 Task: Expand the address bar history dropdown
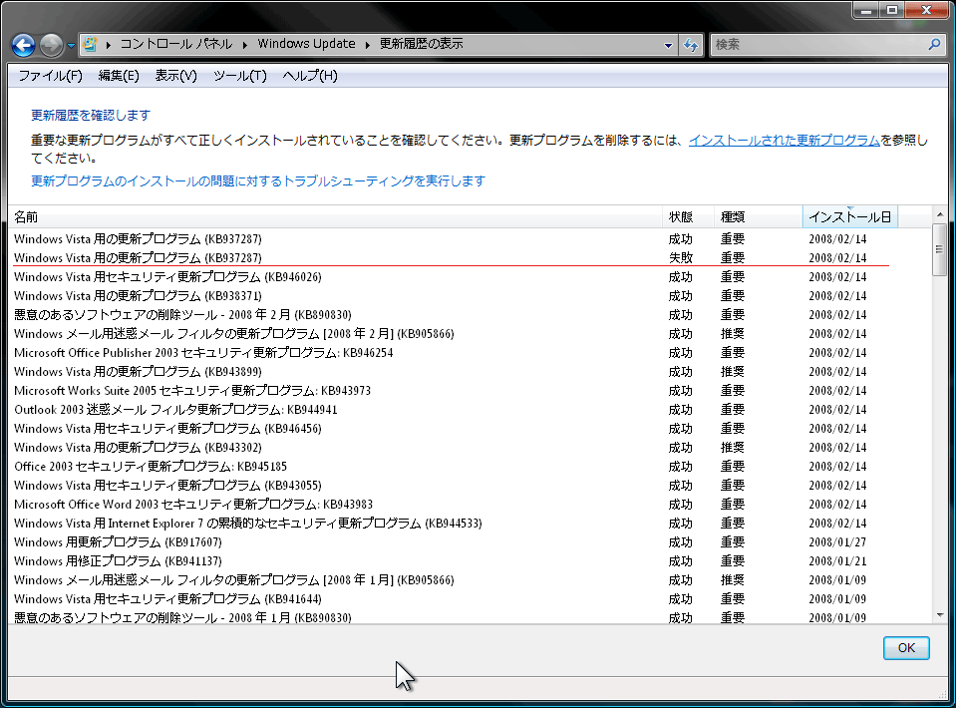[x=668, y=45]
